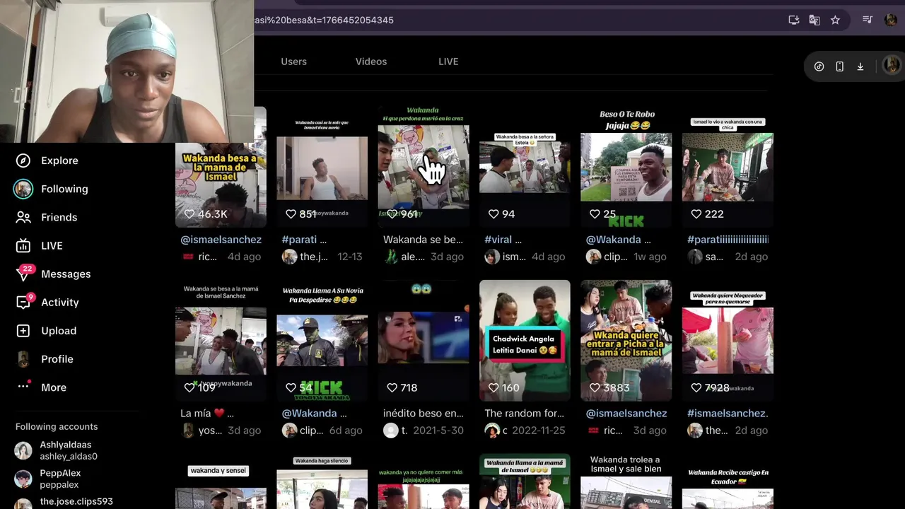Click the heart icon showing 46.3K likes

189,213
